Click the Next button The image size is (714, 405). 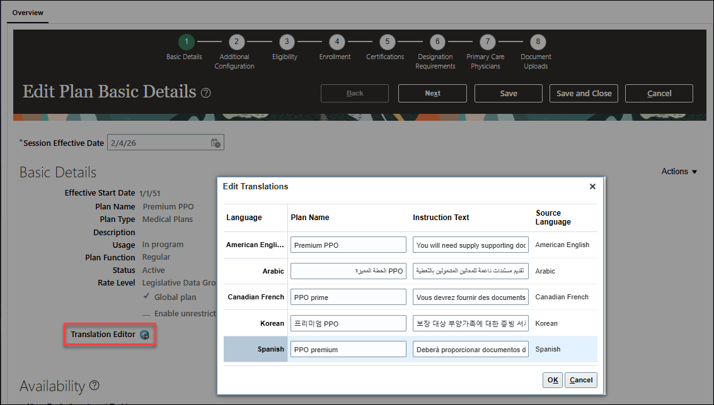pyautogui.click(x=432, y=93)
